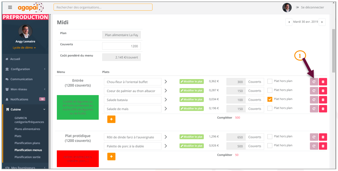Click Modifier le plat for Rôti de dinde
This screenshot has width=338, height=171.
(192, 137)
